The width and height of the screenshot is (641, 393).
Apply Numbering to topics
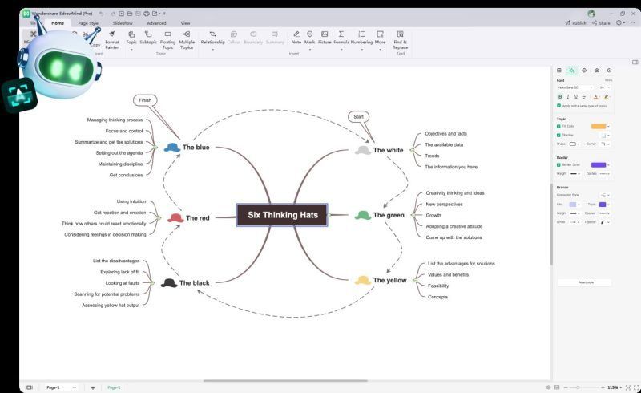(362, 39)
